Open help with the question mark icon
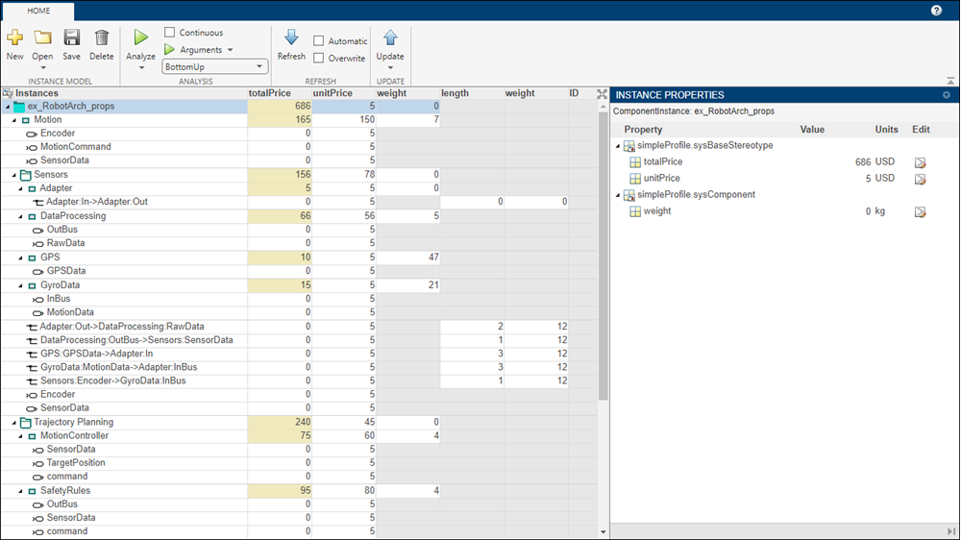This screenshot has width=961, height=540. click(x=936, y=11)
